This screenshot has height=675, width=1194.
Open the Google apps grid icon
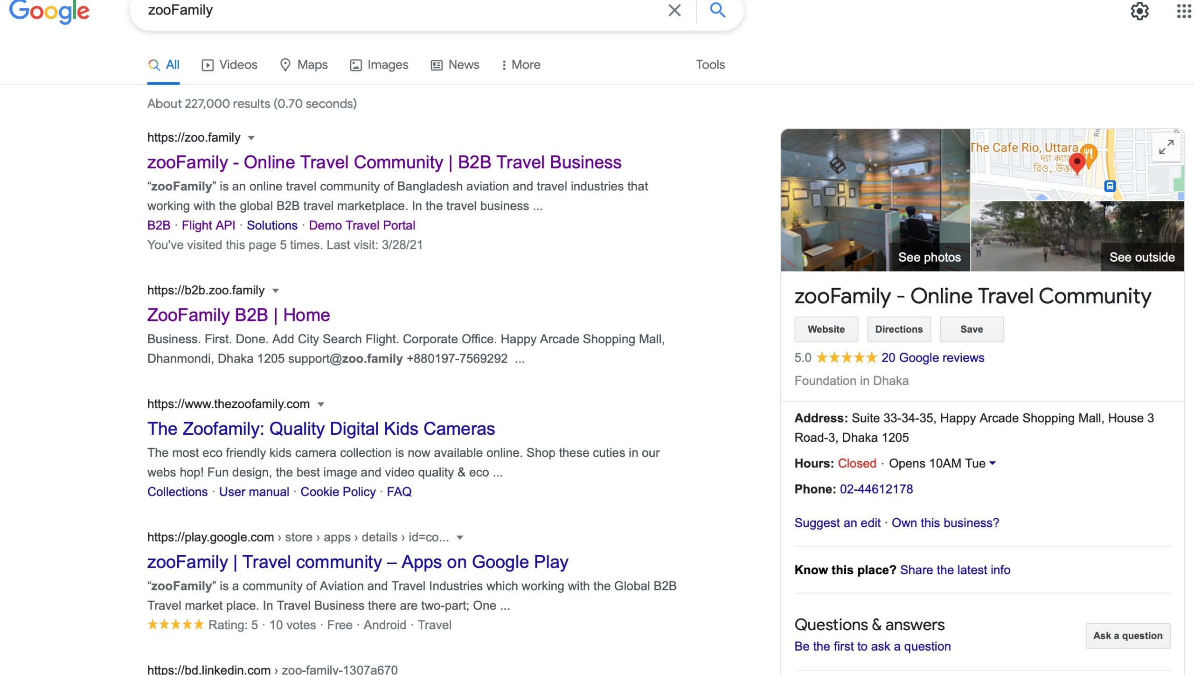[x=1184, y=11]
